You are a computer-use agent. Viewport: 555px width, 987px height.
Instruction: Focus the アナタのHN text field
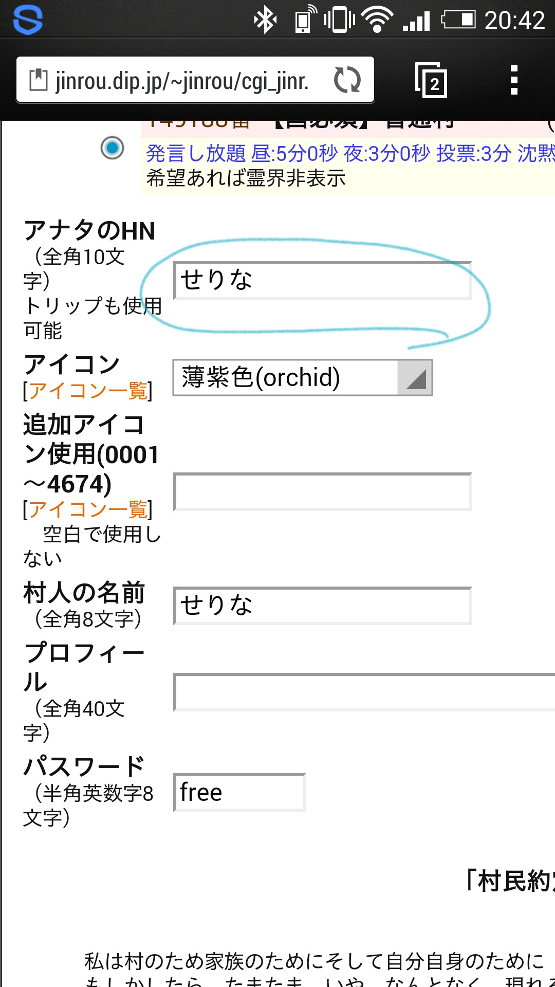pyautogui.click(x=323, y=281)
